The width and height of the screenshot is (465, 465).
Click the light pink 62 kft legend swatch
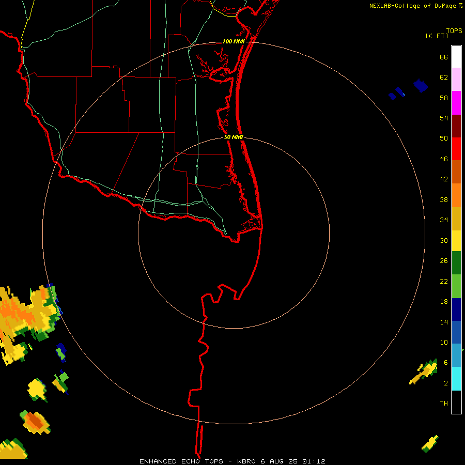point(456,80)
